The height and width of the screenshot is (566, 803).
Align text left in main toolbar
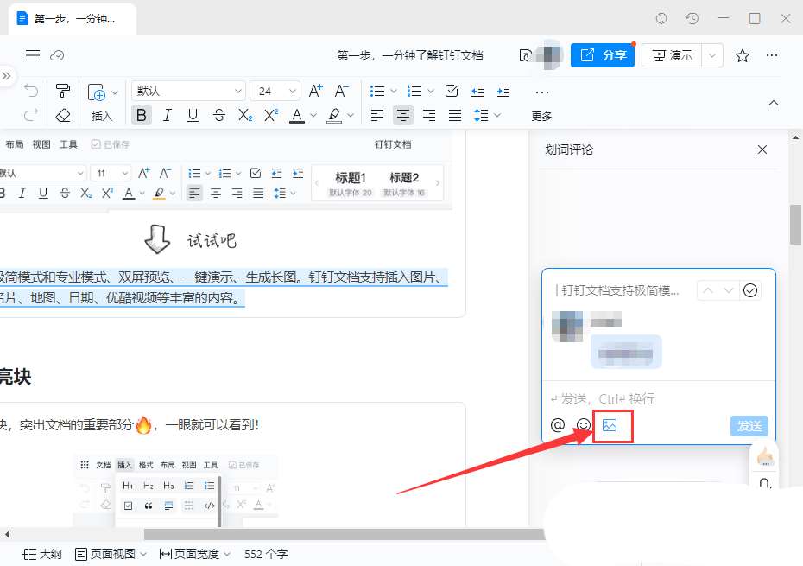[x=377, y=115]
